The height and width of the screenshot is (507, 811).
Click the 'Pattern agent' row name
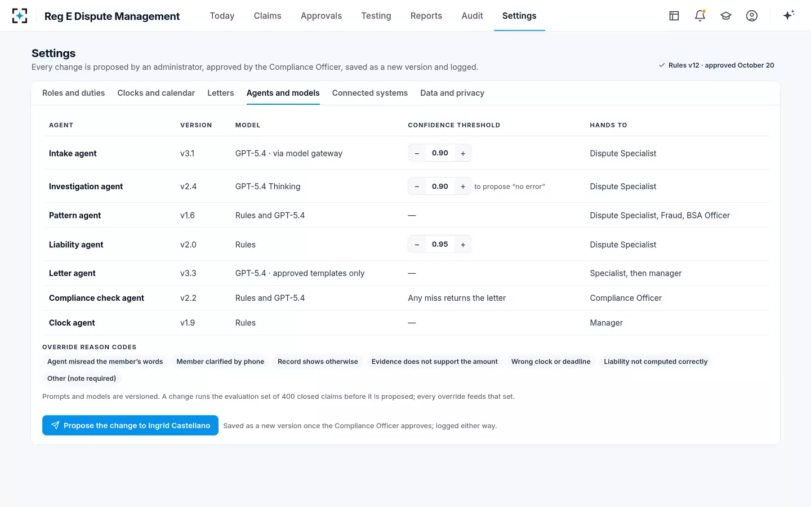click(75, 215)
